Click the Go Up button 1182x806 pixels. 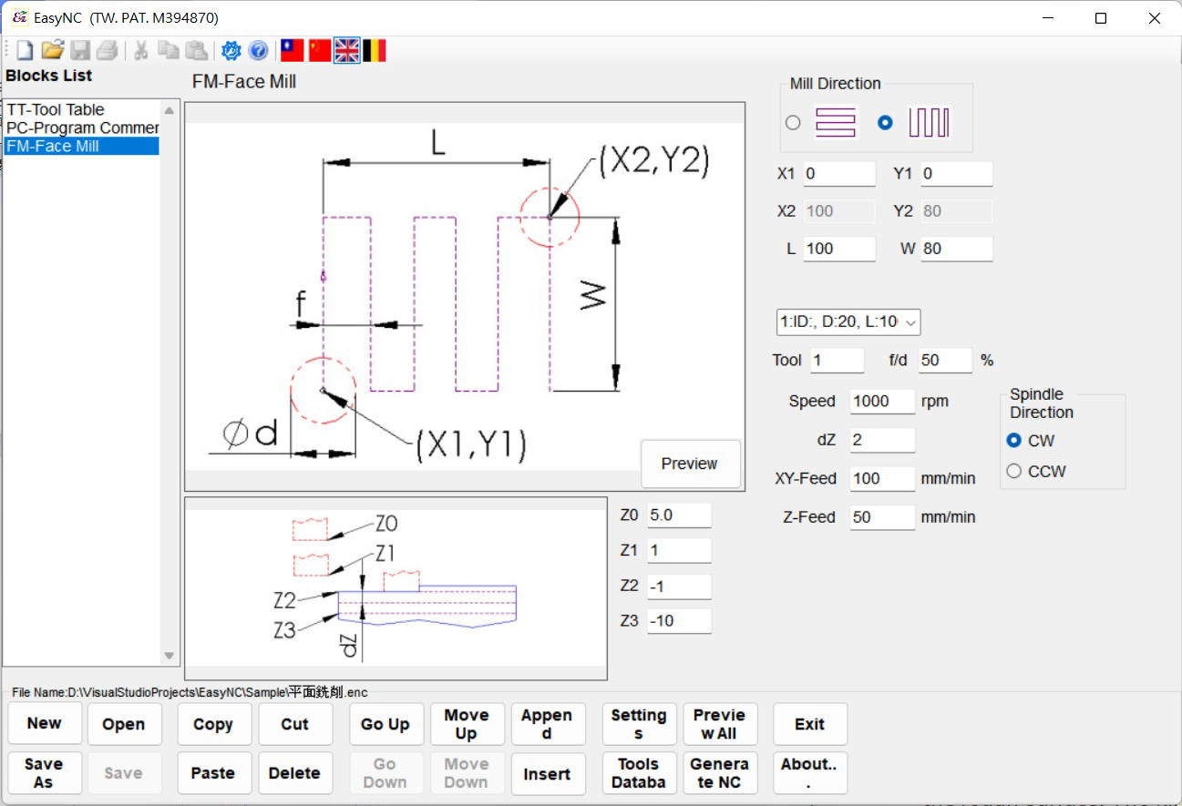[385, 724]
